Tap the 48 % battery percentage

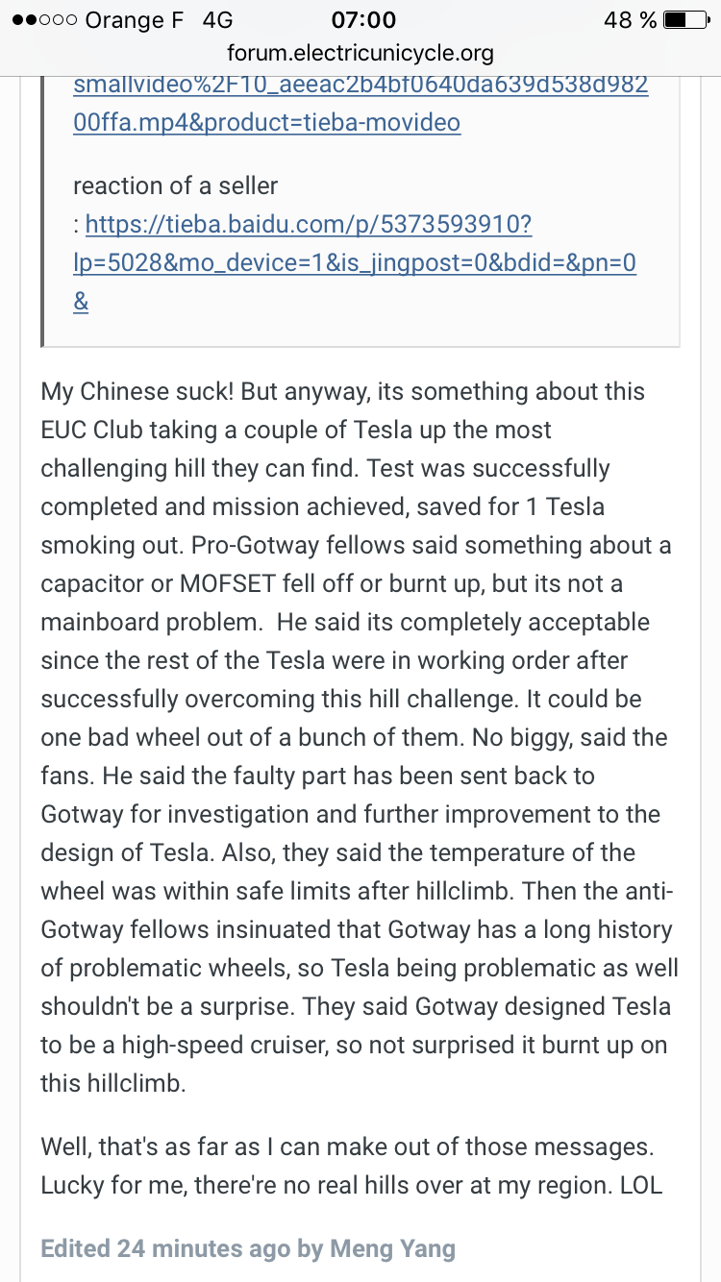[630, 20]
